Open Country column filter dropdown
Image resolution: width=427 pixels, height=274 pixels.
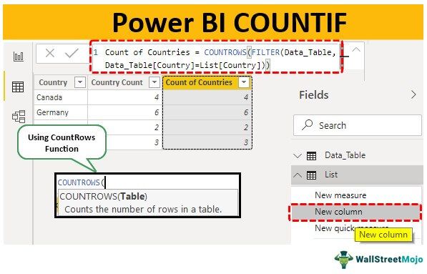point(80,82)
